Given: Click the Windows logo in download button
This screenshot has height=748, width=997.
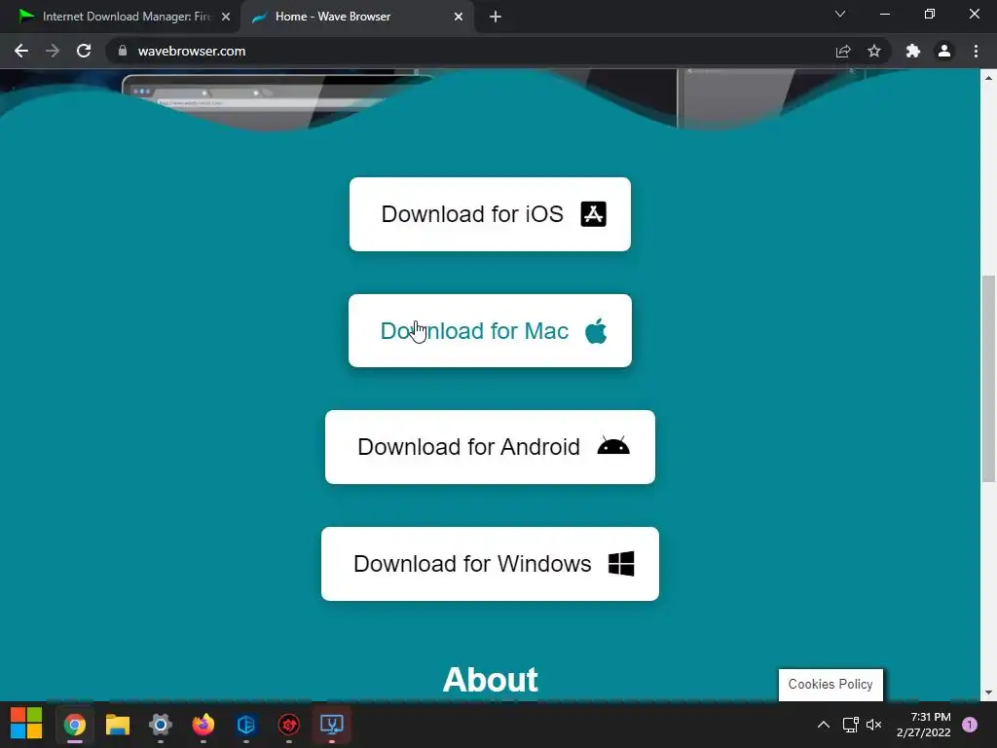Looking at the screenshot, I should click(x=621, y=564).
